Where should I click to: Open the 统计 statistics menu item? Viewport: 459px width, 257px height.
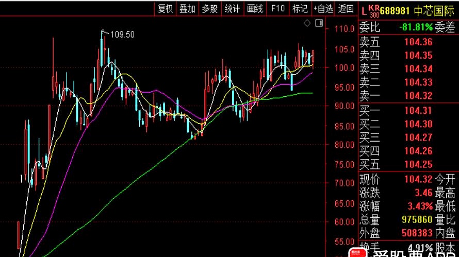pos(232,8)
